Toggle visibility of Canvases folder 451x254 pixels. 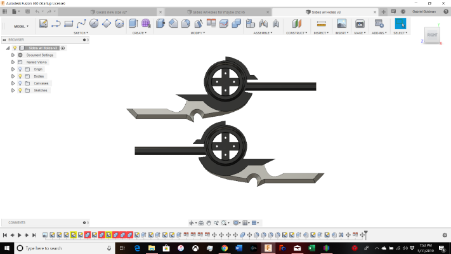tap(20, 83)
